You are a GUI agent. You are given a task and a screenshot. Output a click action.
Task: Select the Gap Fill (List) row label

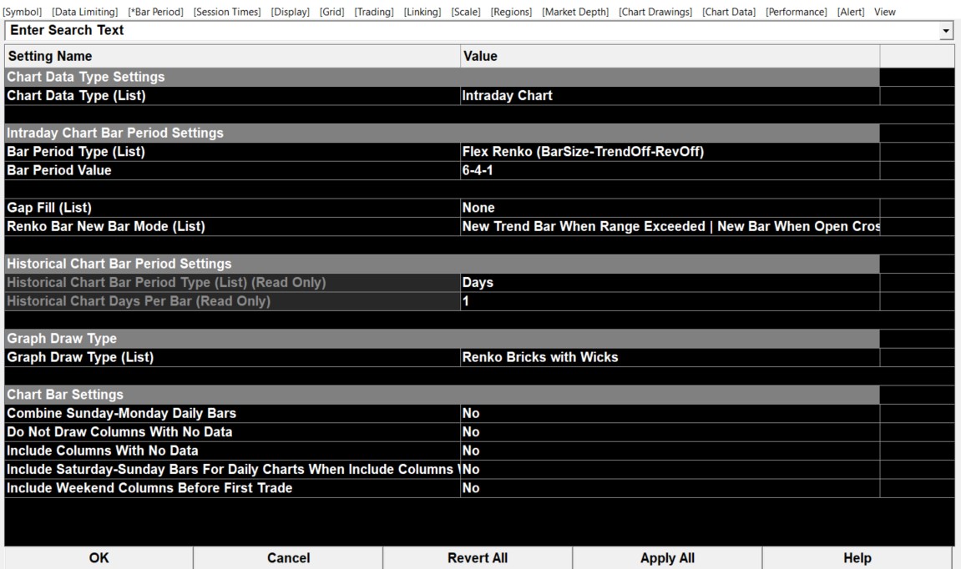point(232,208)
